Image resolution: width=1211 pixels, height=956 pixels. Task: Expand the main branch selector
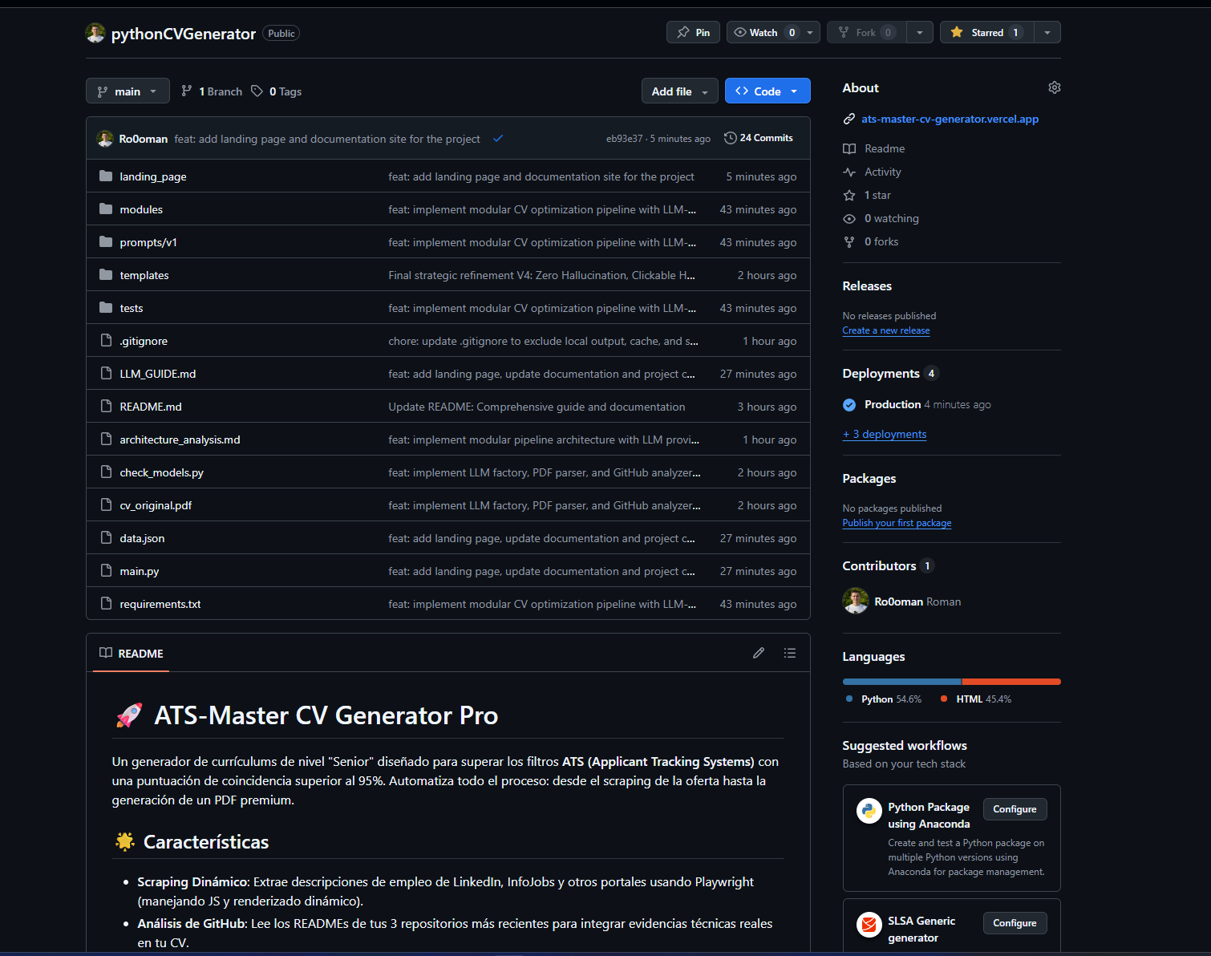point(128,91)
